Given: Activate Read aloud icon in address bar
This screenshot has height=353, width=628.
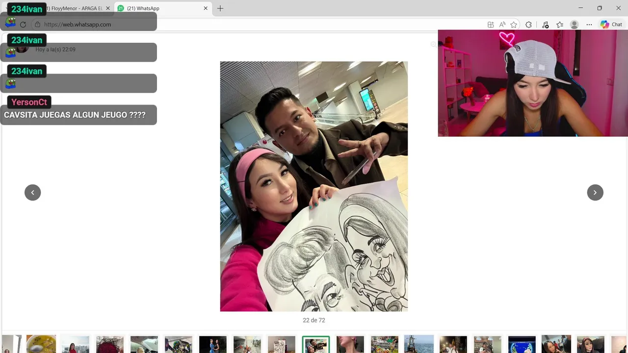Looking at the screenshot, I should 502,25.
